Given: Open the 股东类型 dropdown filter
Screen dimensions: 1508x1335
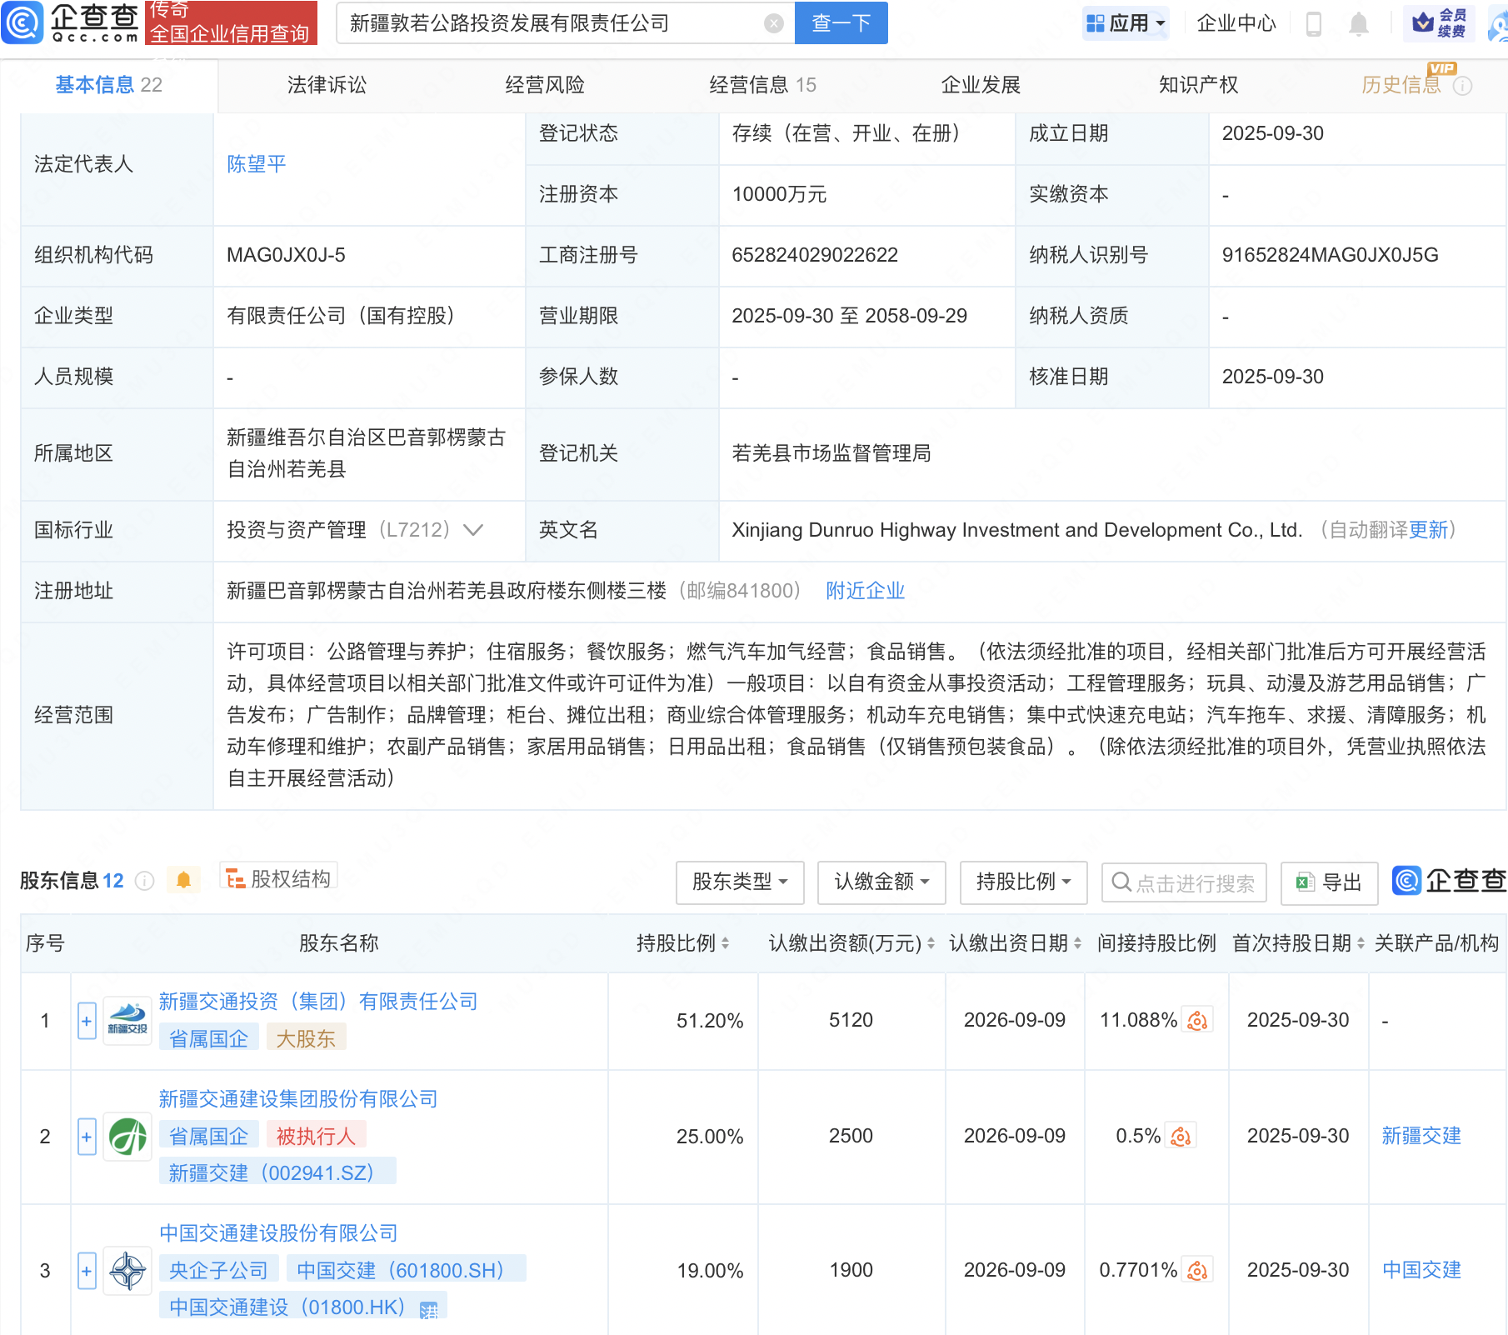Looking at the screenshot, I should pos(739,882).
